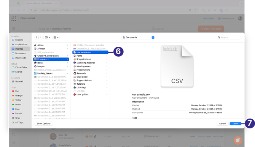Image resolution: width=255 pixels, height=147 pixels.
Task: Open the column view mode dropdown
Action: pos(47,38)
